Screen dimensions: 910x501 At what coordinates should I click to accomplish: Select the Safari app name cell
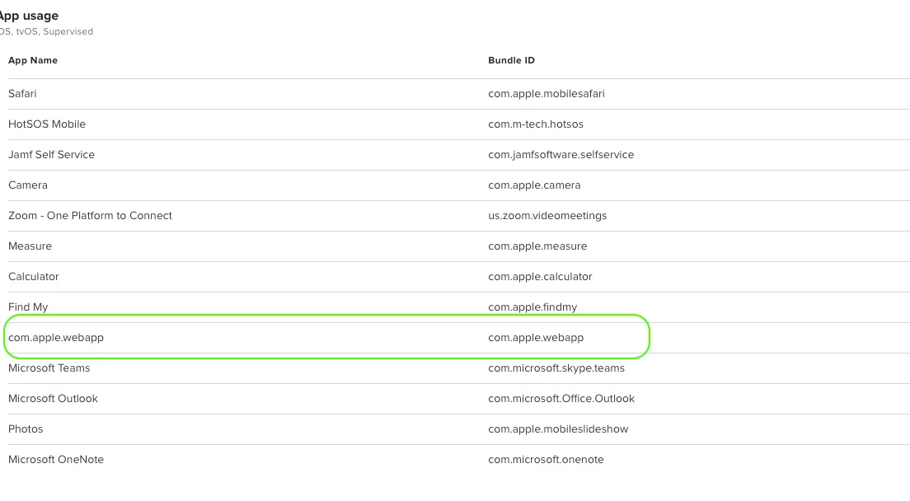click(22, 94)
